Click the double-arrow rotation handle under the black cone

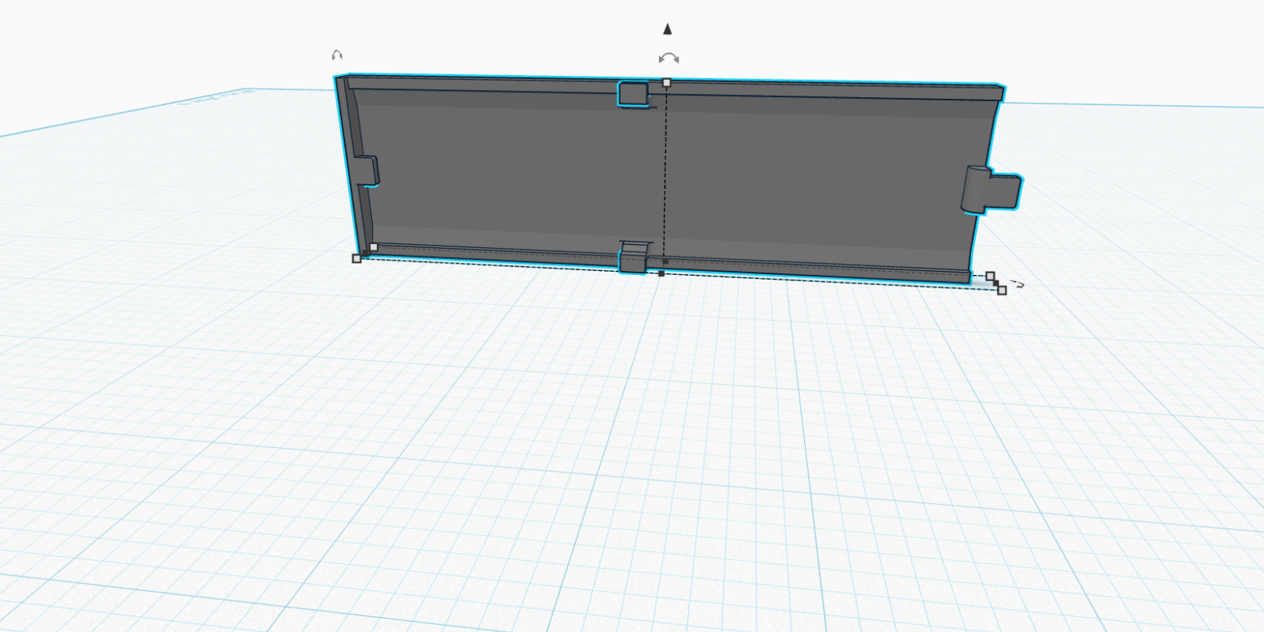click(669, 58)
